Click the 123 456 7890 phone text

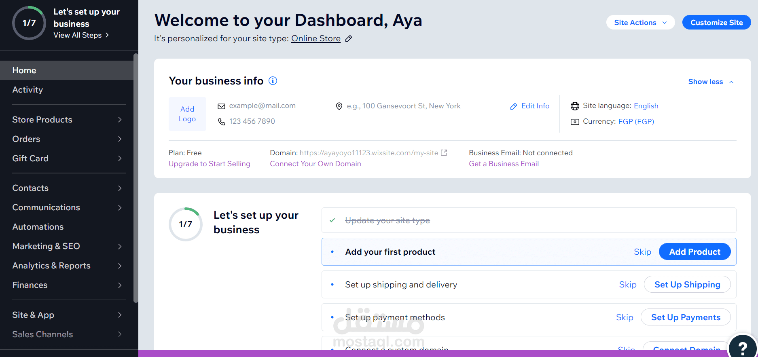click(252, 121)
